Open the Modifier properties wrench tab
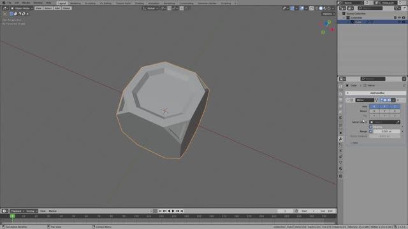The image size is (408, 229). click(340, 139)
